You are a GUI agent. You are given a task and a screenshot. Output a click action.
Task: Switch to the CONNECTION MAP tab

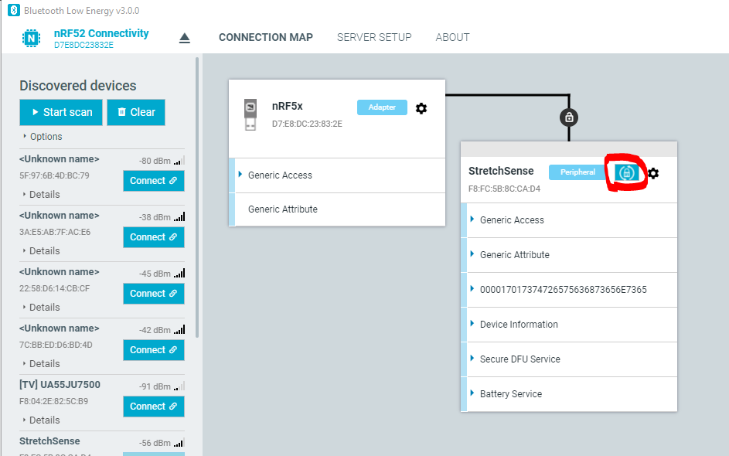[x=266, y=37]
